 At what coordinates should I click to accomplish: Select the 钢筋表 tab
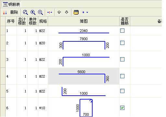point(11,5)
